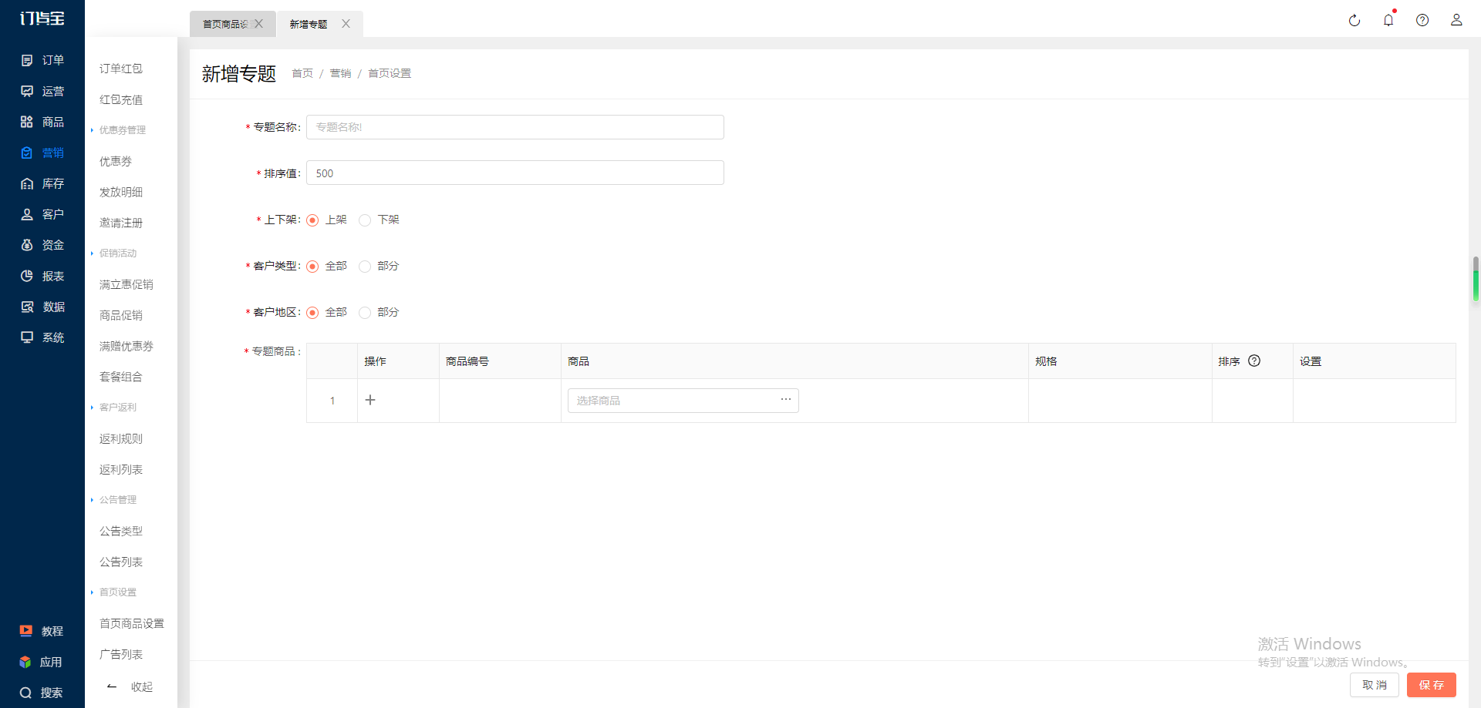The width and height of the screenshot is (1481, 708).
Task: Open the 资金 module
Action: 42,245
